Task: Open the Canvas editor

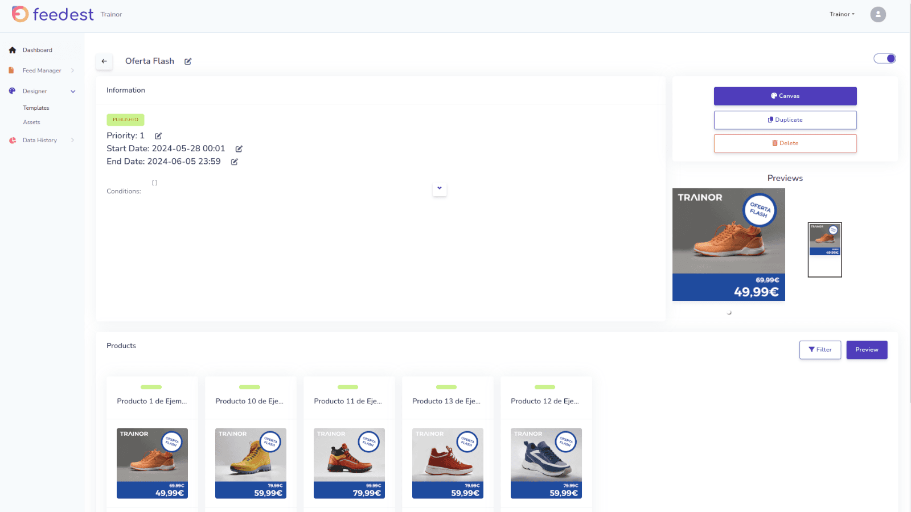Action: click(x=785, y=96)
